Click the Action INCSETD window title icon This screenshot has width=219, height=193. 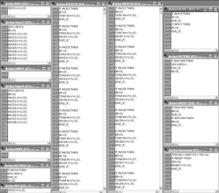click(x=111, y=4)
